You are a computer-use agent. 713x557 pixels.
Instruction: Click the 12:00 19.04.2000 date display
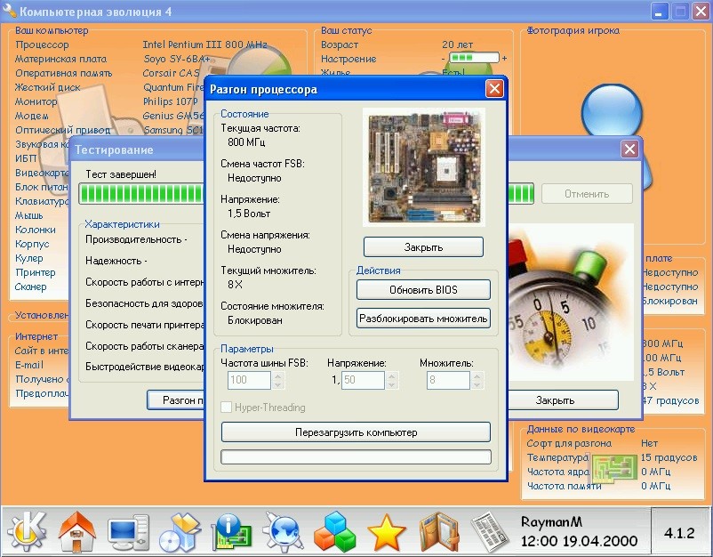579,541
